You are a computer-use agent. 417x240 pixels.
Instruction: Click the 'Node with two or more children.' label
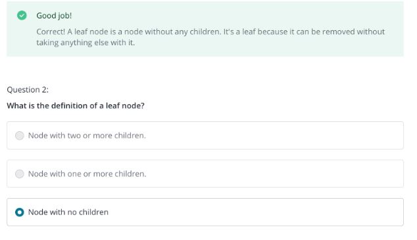(x=87, y=136)
